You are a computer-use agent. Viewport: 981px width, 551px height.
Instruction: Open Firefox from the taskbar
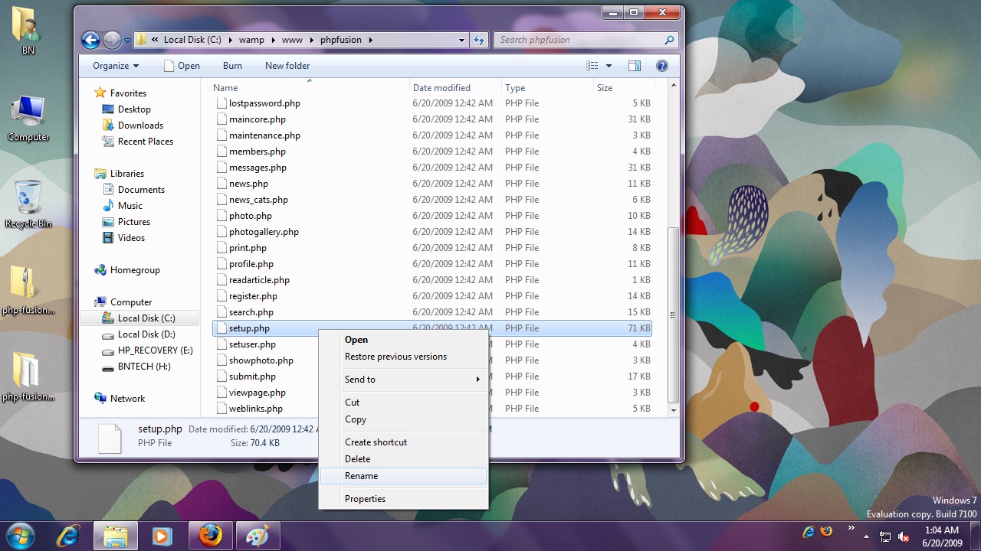pos(210,536)
